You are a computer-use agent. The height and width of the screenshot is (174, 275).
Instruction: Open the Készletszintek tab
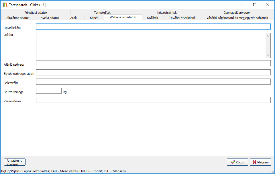tap(167, 13)
